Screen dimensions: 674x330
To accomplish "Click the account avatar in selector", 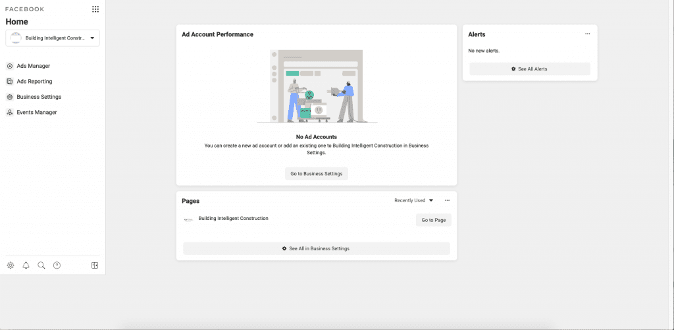I will [x=16, y=38].
